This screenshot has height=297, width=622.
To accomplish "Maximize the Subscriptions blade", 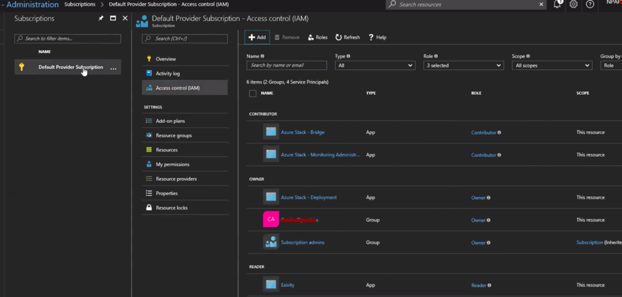I will (113, 18).
